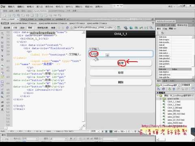Click the Outdent Code icon

coord(2,106)
